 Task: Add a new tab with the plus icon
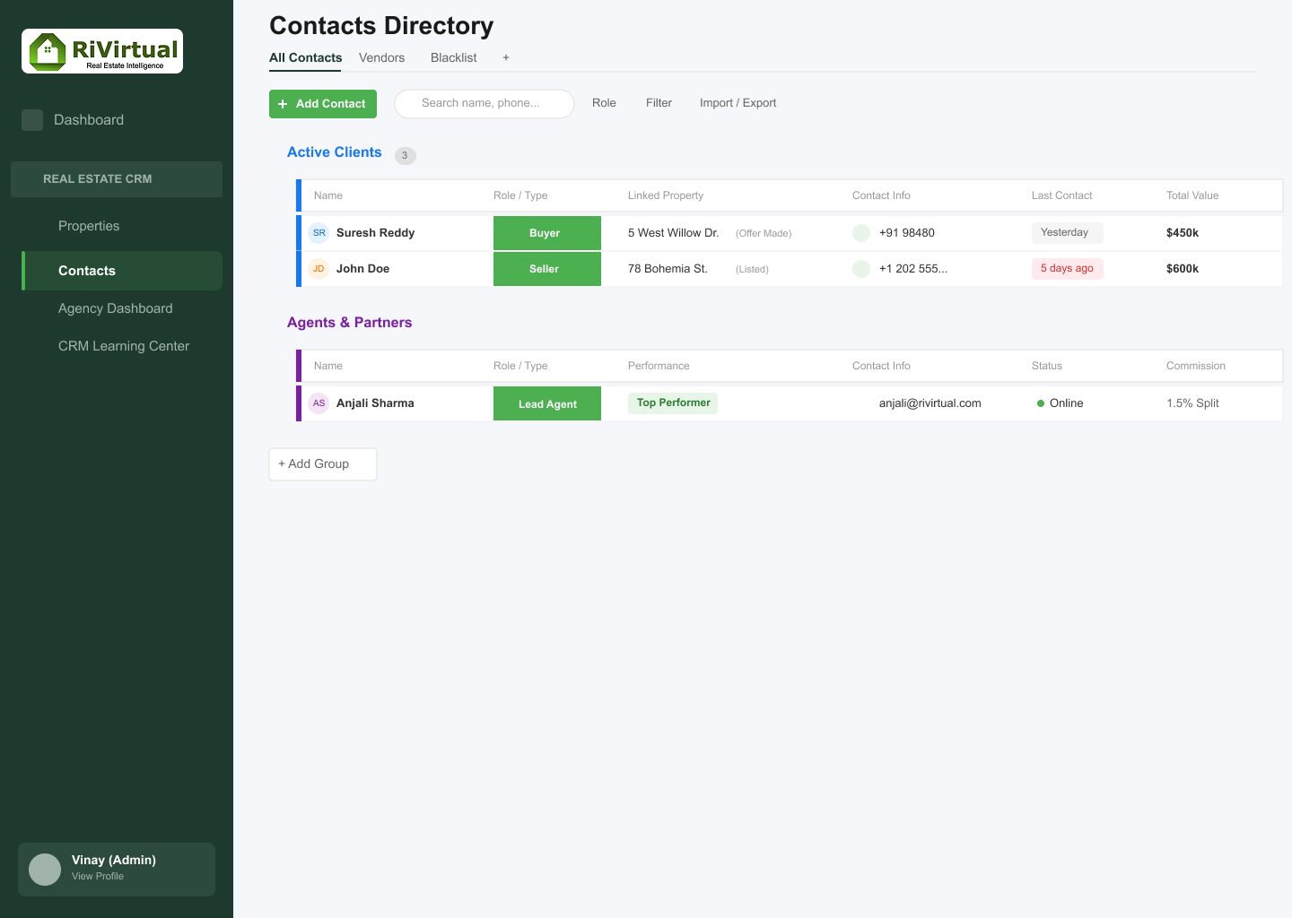[506, 57]
